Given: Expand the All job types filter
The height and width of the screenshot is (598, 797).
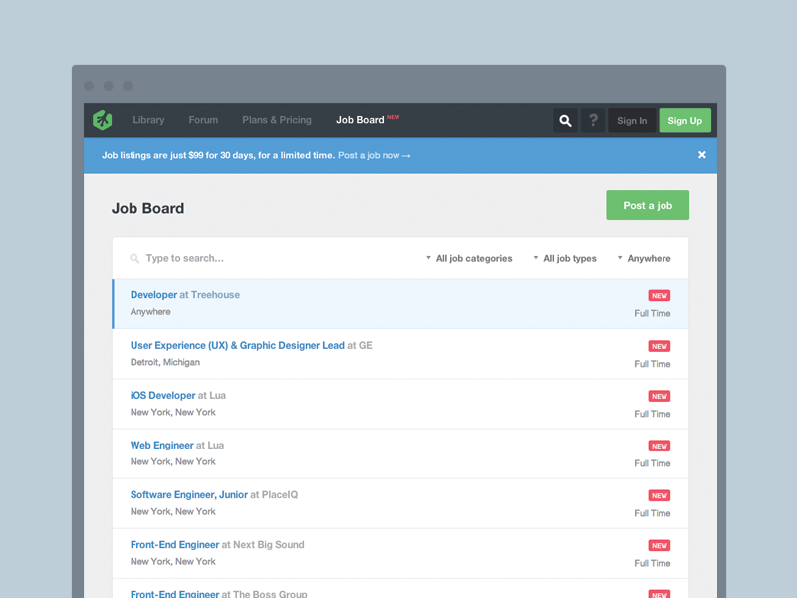Looking at the screenshot, I should point(565,258).
